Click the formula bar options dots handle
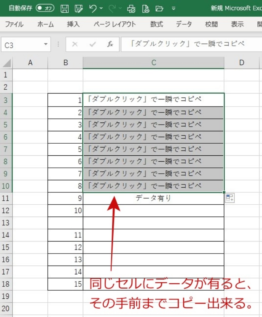 click(x=58, y=44)
